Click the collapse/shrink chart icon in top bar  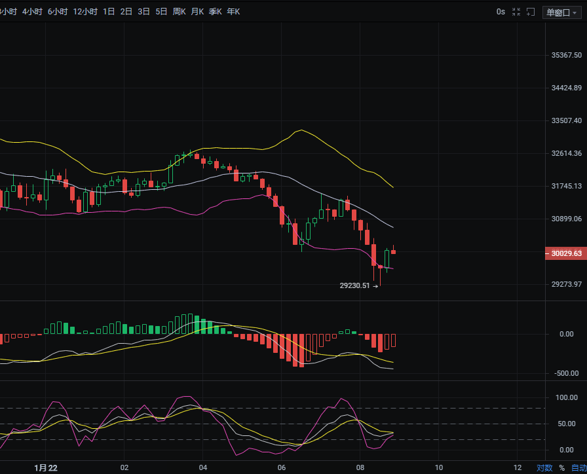tap(516, 12)
